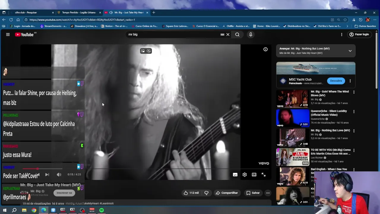Screen dimensions: 380x214
Task: Skip to the next video in player
Action: 47,175
